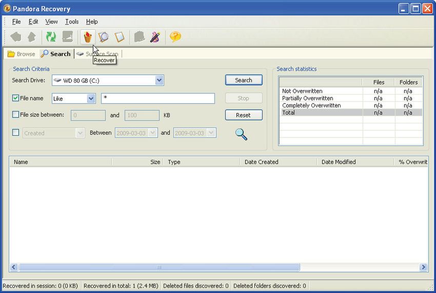Viewport: 436px width, 293px height.
Task: Uncheck the File name checkbox
Action: point(15,98)
